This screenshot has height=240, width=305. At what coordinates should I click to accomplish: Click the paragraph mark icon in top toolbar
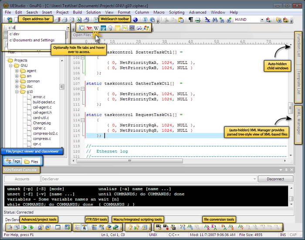[x=191, y=20]
